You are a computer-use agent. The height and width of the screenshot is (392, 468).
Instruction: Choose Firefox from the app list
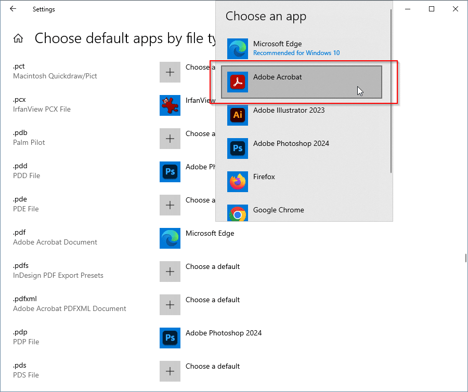(x=302, y=182)
